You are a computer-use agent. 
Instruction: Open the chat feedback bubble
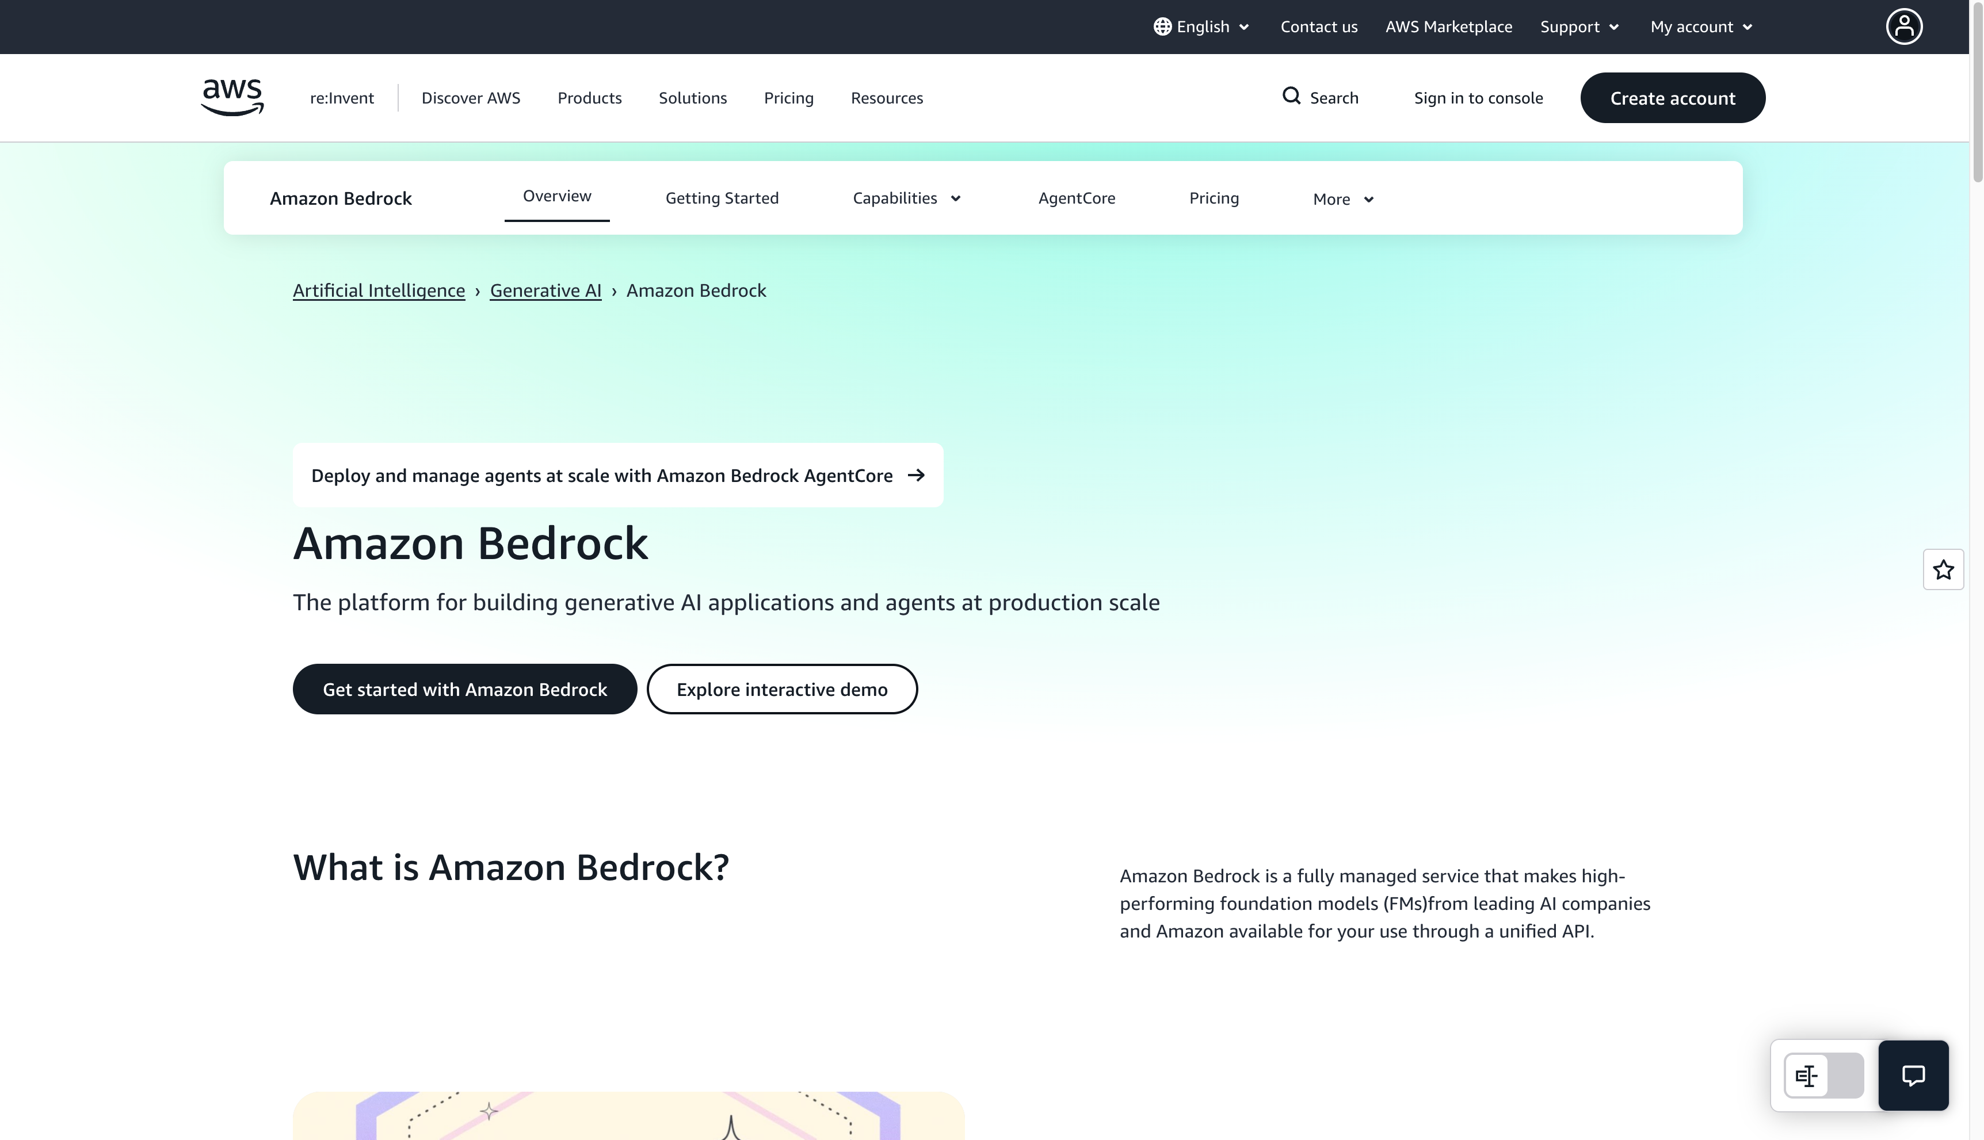pyautogui.click(x=1913, y=1074)
